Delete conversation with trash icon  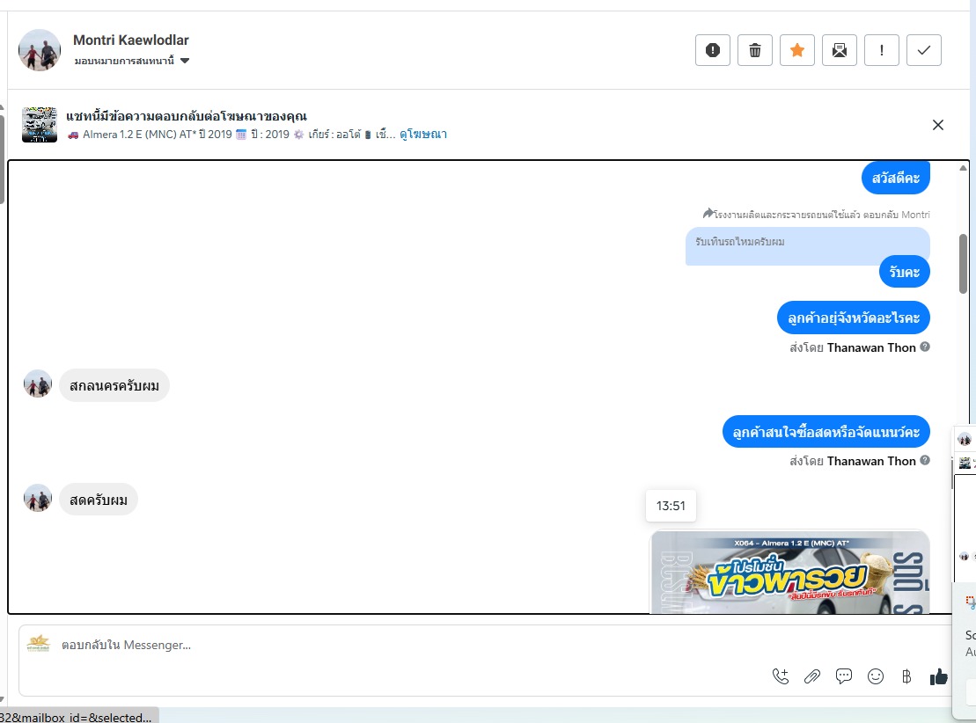[x=754, y=50]
